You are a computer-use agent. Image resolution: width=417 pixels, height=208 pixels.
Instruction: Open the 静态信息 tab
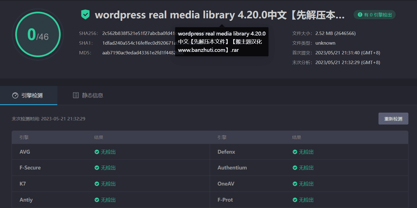(88, 95)
